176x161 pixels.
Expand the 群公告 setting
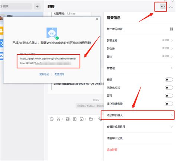(140, 48)
